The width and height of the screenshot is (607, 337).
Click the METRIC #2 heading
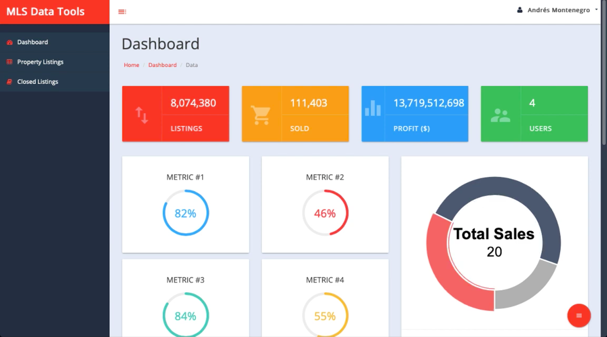(x=325, y=177)
